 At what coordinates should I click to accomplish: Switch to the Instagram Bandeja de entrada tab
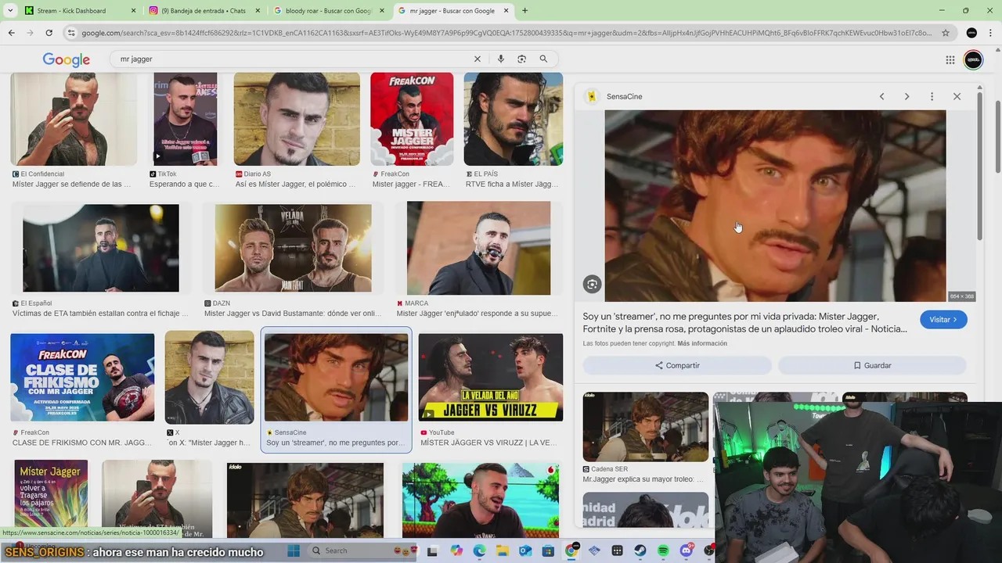click(x=202, y=11)
